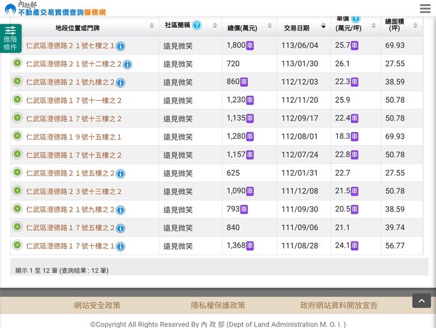Open the 隱私權保護政策 footer link

pyautogui.click(x=218, y=306)
